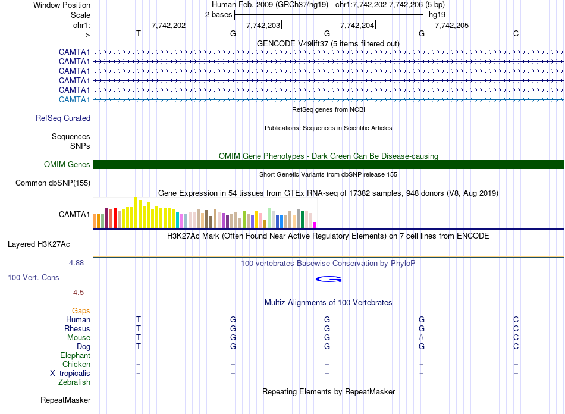Viewport: 565px width, 414px height.
Task: Open the RefSeq Curated track label
Action: point(63,118)
